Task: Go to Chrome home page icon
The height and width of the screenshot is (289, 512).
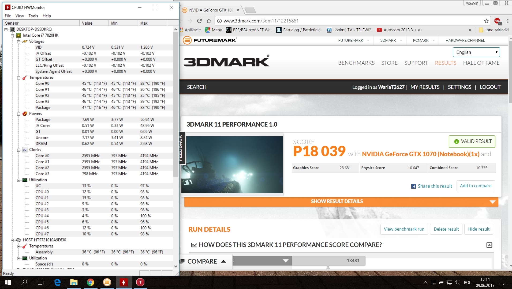Action: point(209,21)
